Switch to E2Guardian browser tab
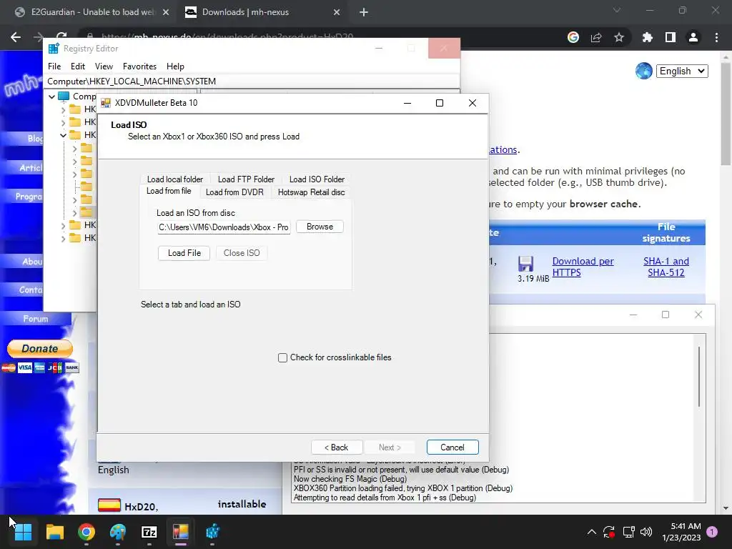Screen dimensions: 732x549 tap(92, 12)
